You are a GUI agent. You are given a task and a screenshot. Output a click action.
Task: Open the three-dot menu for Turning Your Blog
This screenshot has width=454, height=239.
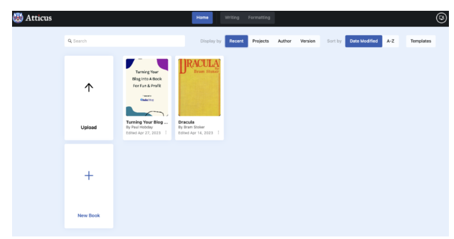pyautogui.click(x=166, y=132)
